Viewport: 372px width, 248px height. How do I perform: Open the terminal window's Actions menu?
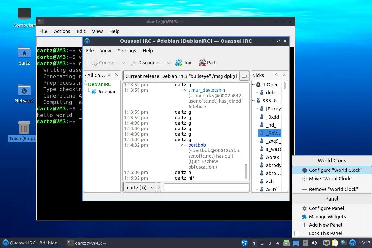pyautogui.click(x=62, y=31)
